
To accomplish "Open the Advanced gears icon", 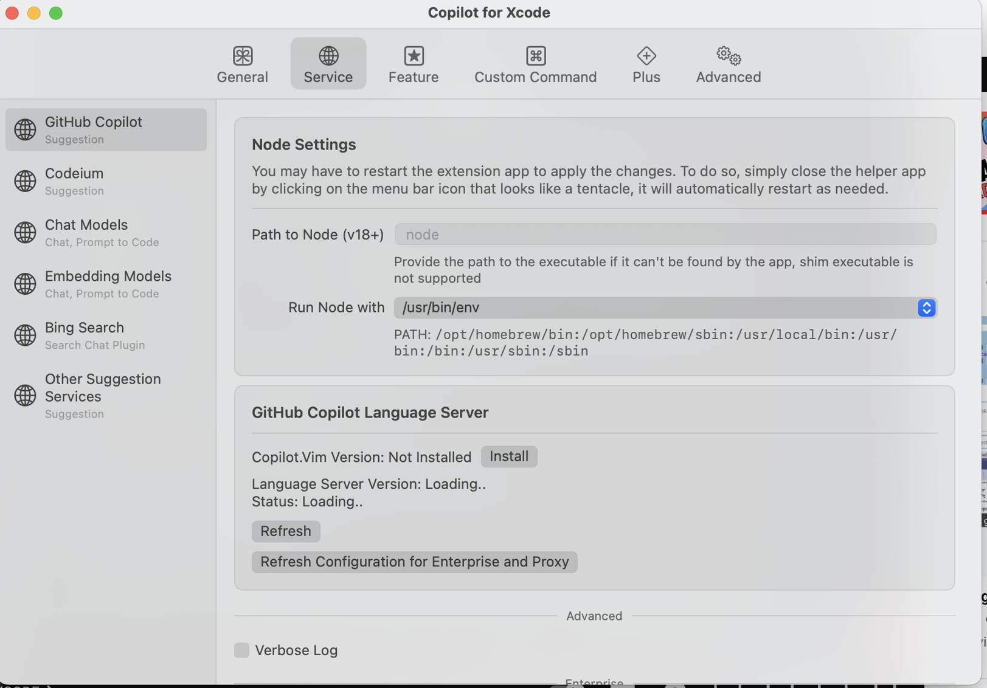I will [728, 56].
